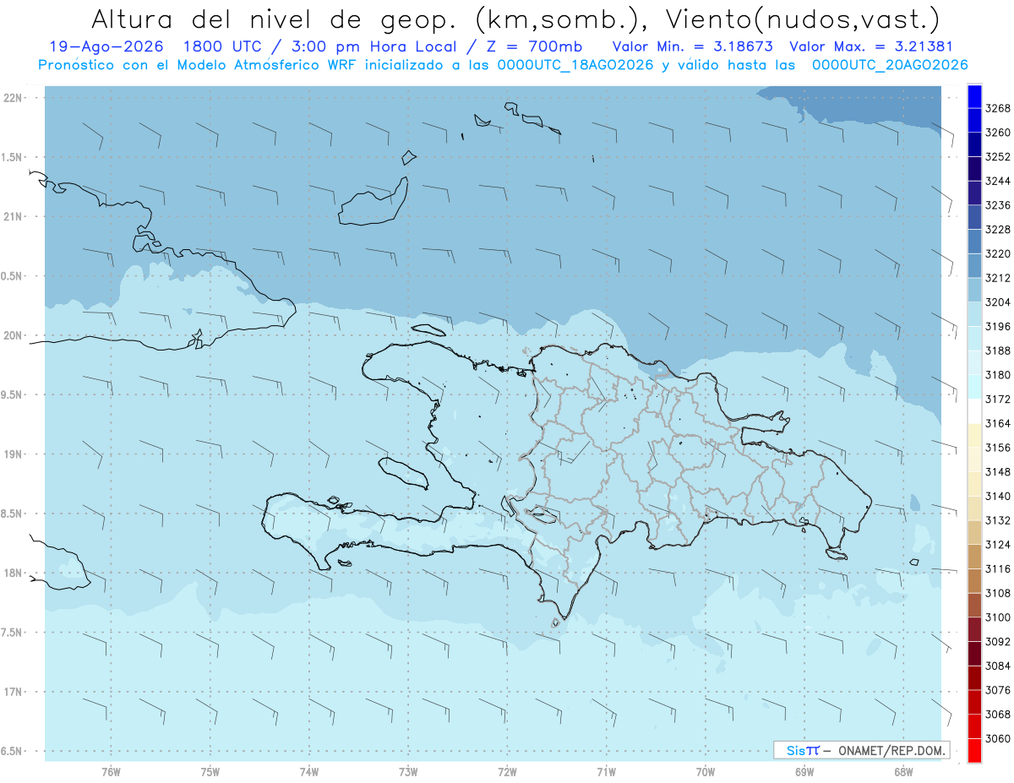
Task: Click the '70W' longitude label
Action: coord(706,772)
